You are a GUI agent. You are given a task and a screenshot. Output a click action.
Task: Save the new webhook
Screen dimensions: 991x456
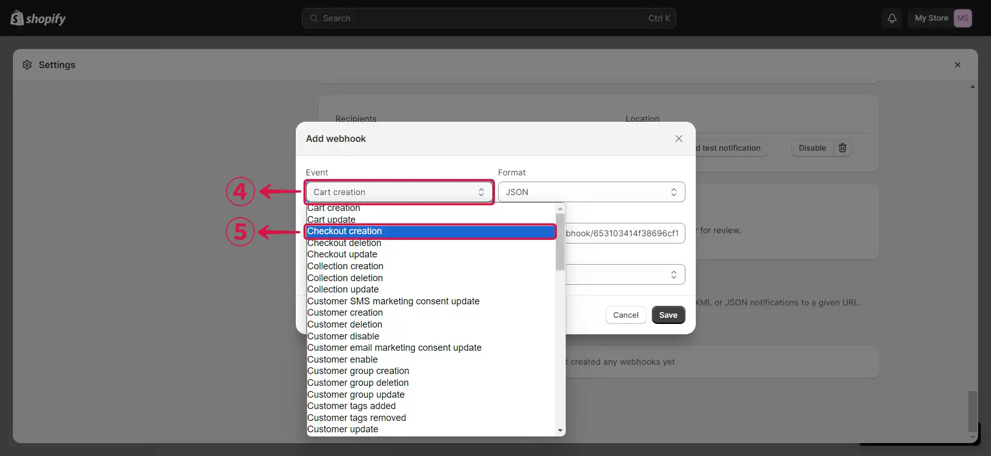pos(668,315)
